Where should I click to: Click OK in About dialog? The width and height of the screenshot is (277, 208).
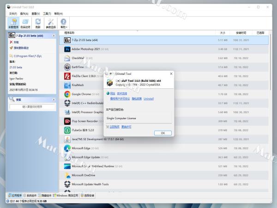[163, 133]
